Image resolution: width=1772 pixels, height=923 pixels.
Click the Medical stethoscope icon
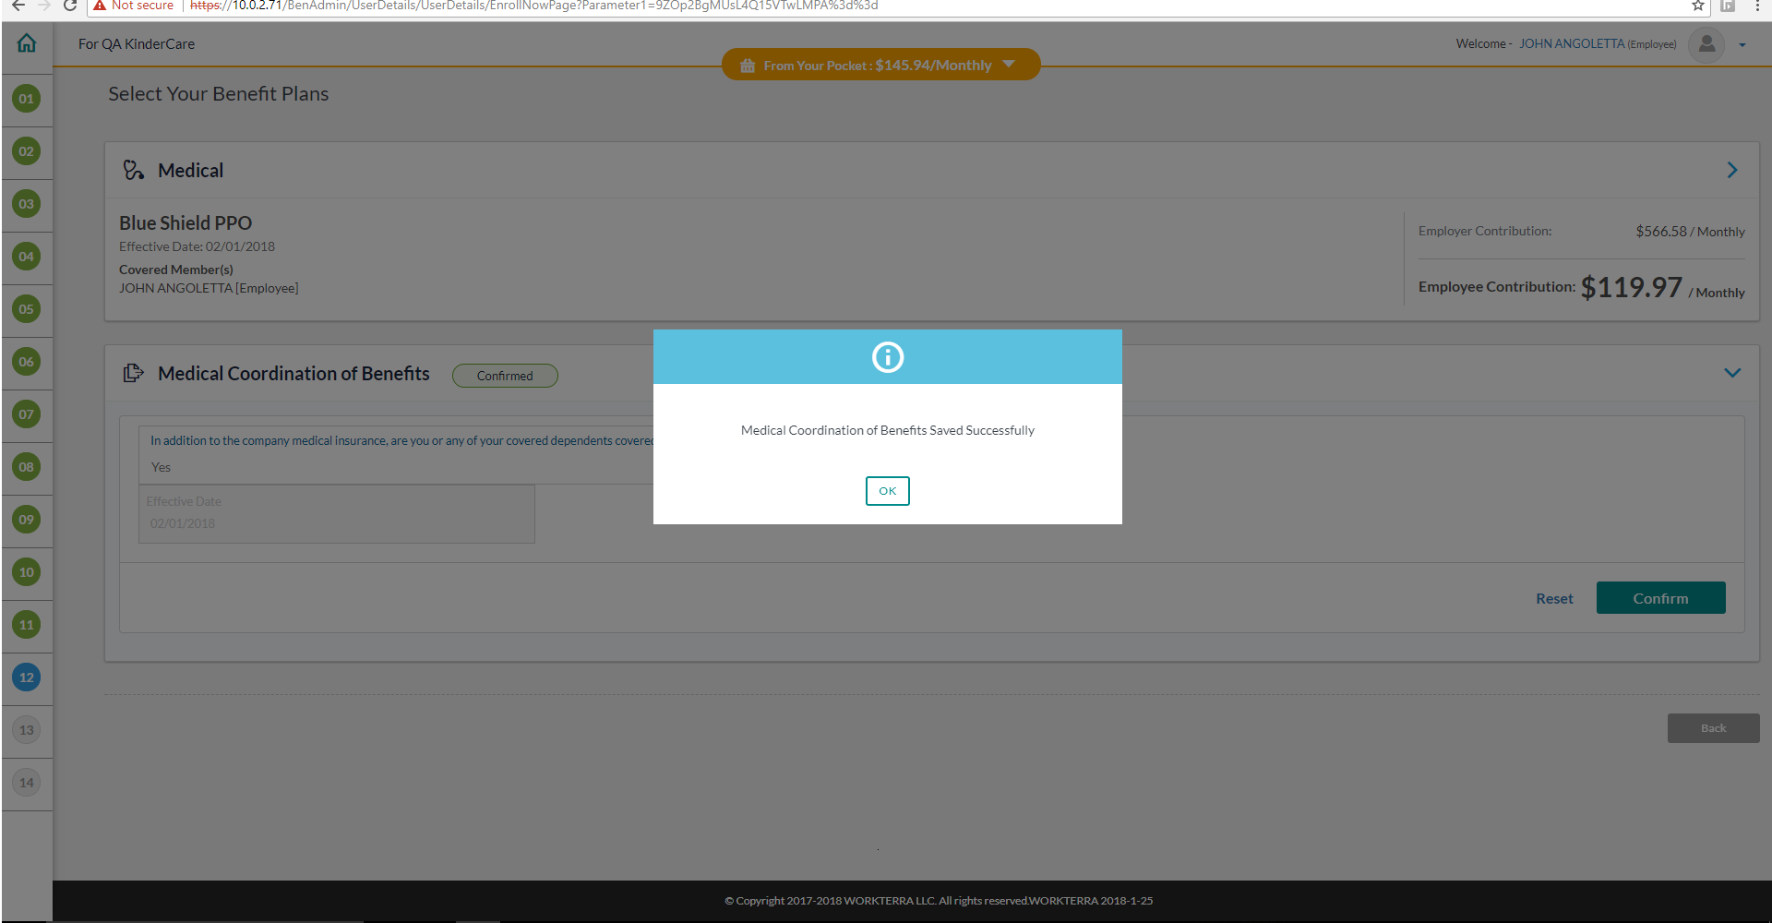click(134, 170)
